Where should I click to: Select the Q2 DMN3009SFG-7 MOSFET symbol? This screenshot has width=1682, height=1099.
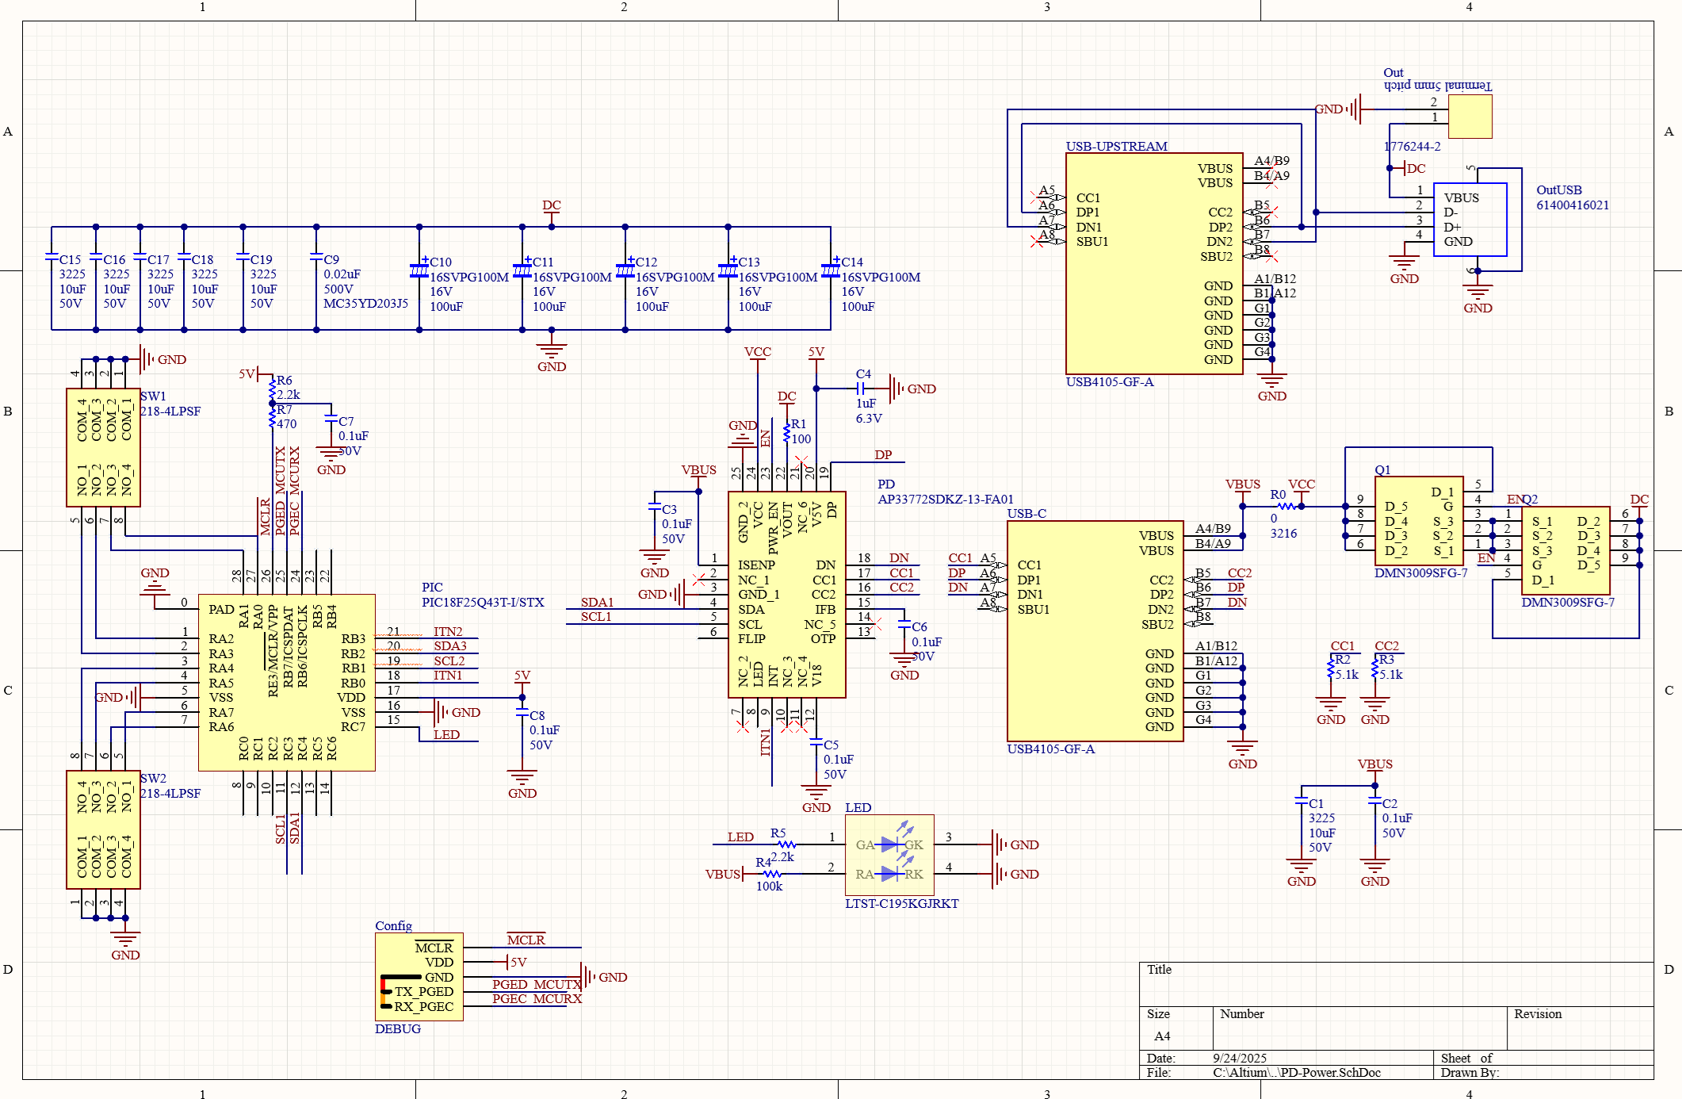coord(1565,550)
